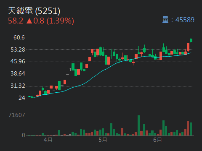The image size is (202, 151).
Task: Click the 24 price axis label
Action: [22, 98]
